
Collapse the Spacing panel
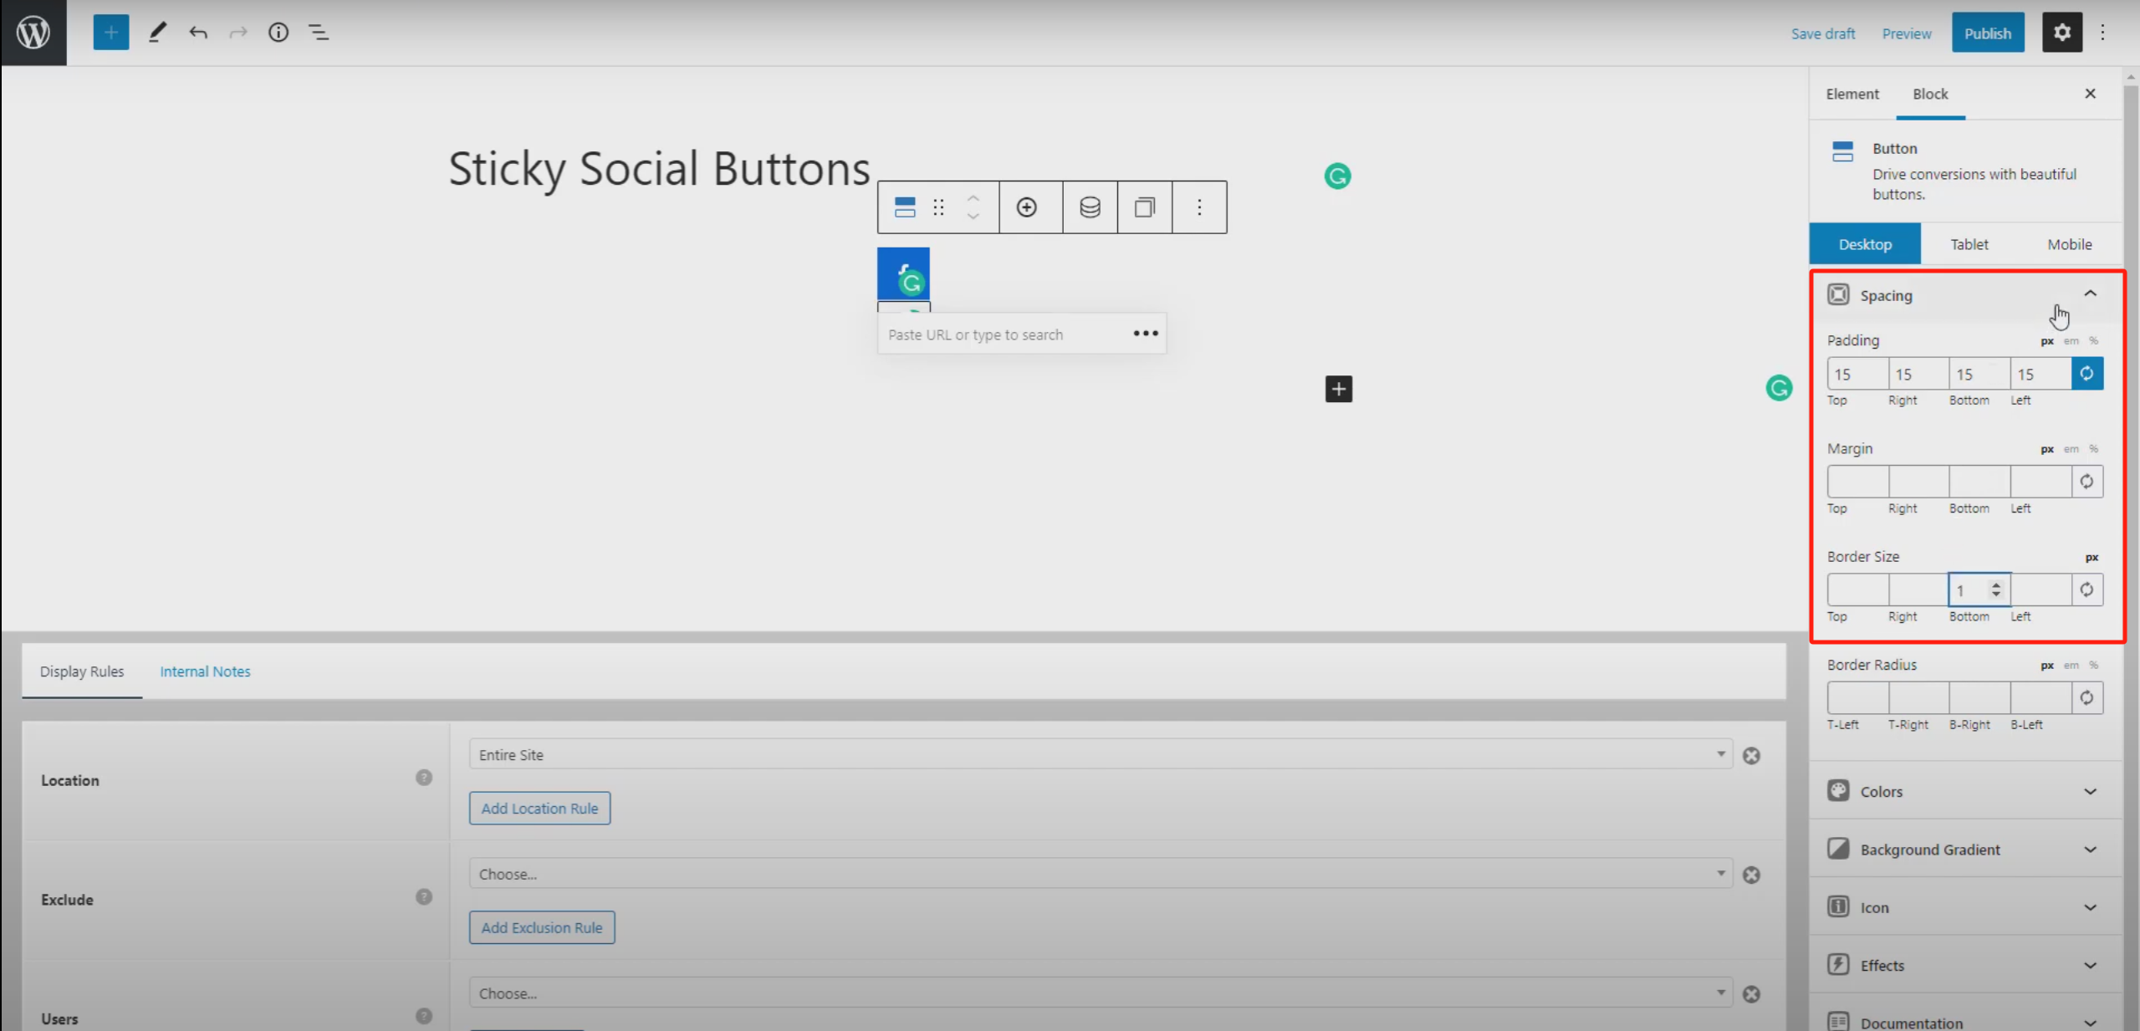(x=2090, y=293)
